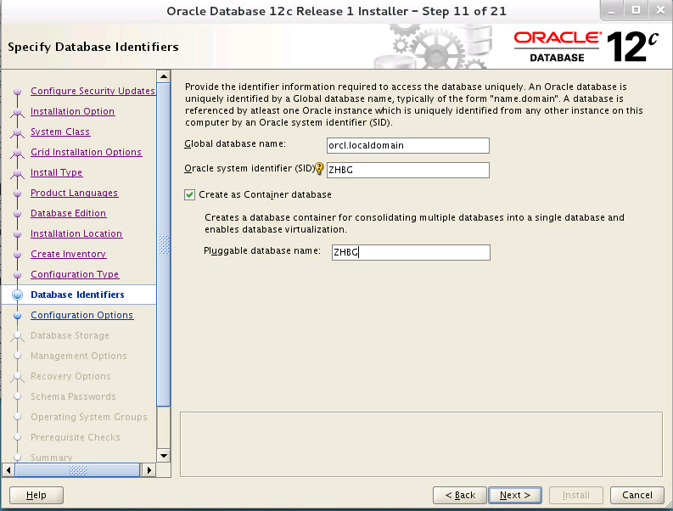Click the Database Edition step bullet

[x=17, y=214]
